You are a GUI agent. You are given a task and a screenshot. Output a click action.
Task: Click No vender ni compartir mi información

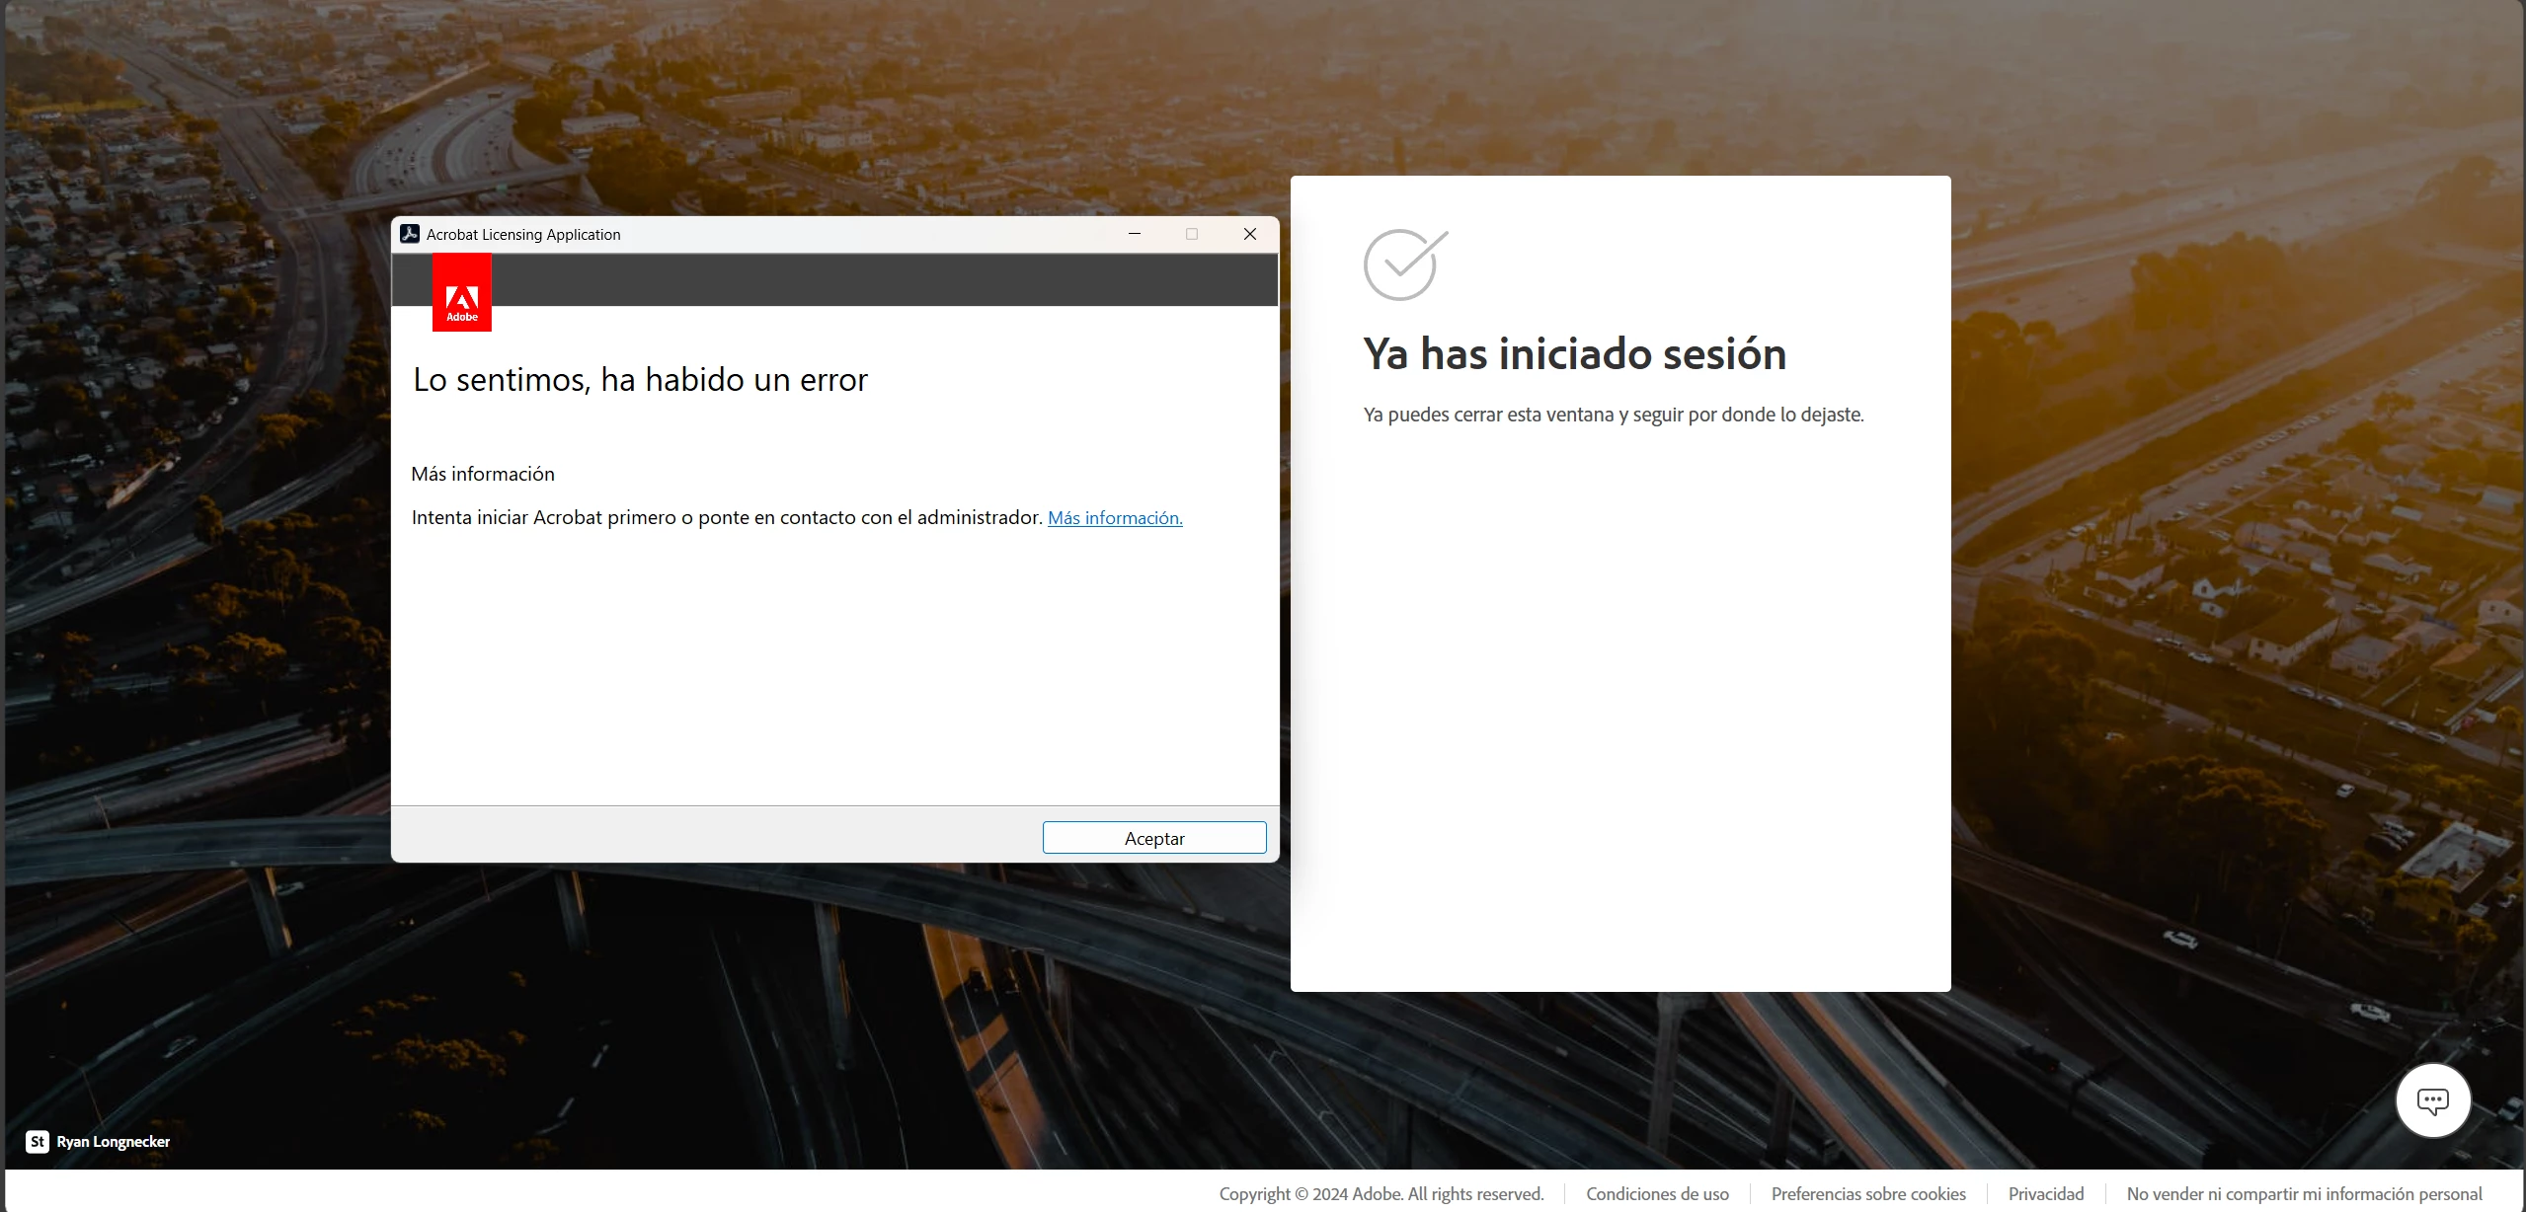point(2304,1194)
